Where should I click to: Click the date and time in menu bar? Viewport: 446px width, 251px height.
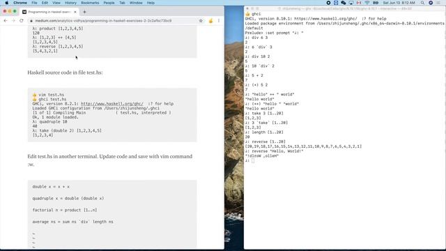pos(399,3)
